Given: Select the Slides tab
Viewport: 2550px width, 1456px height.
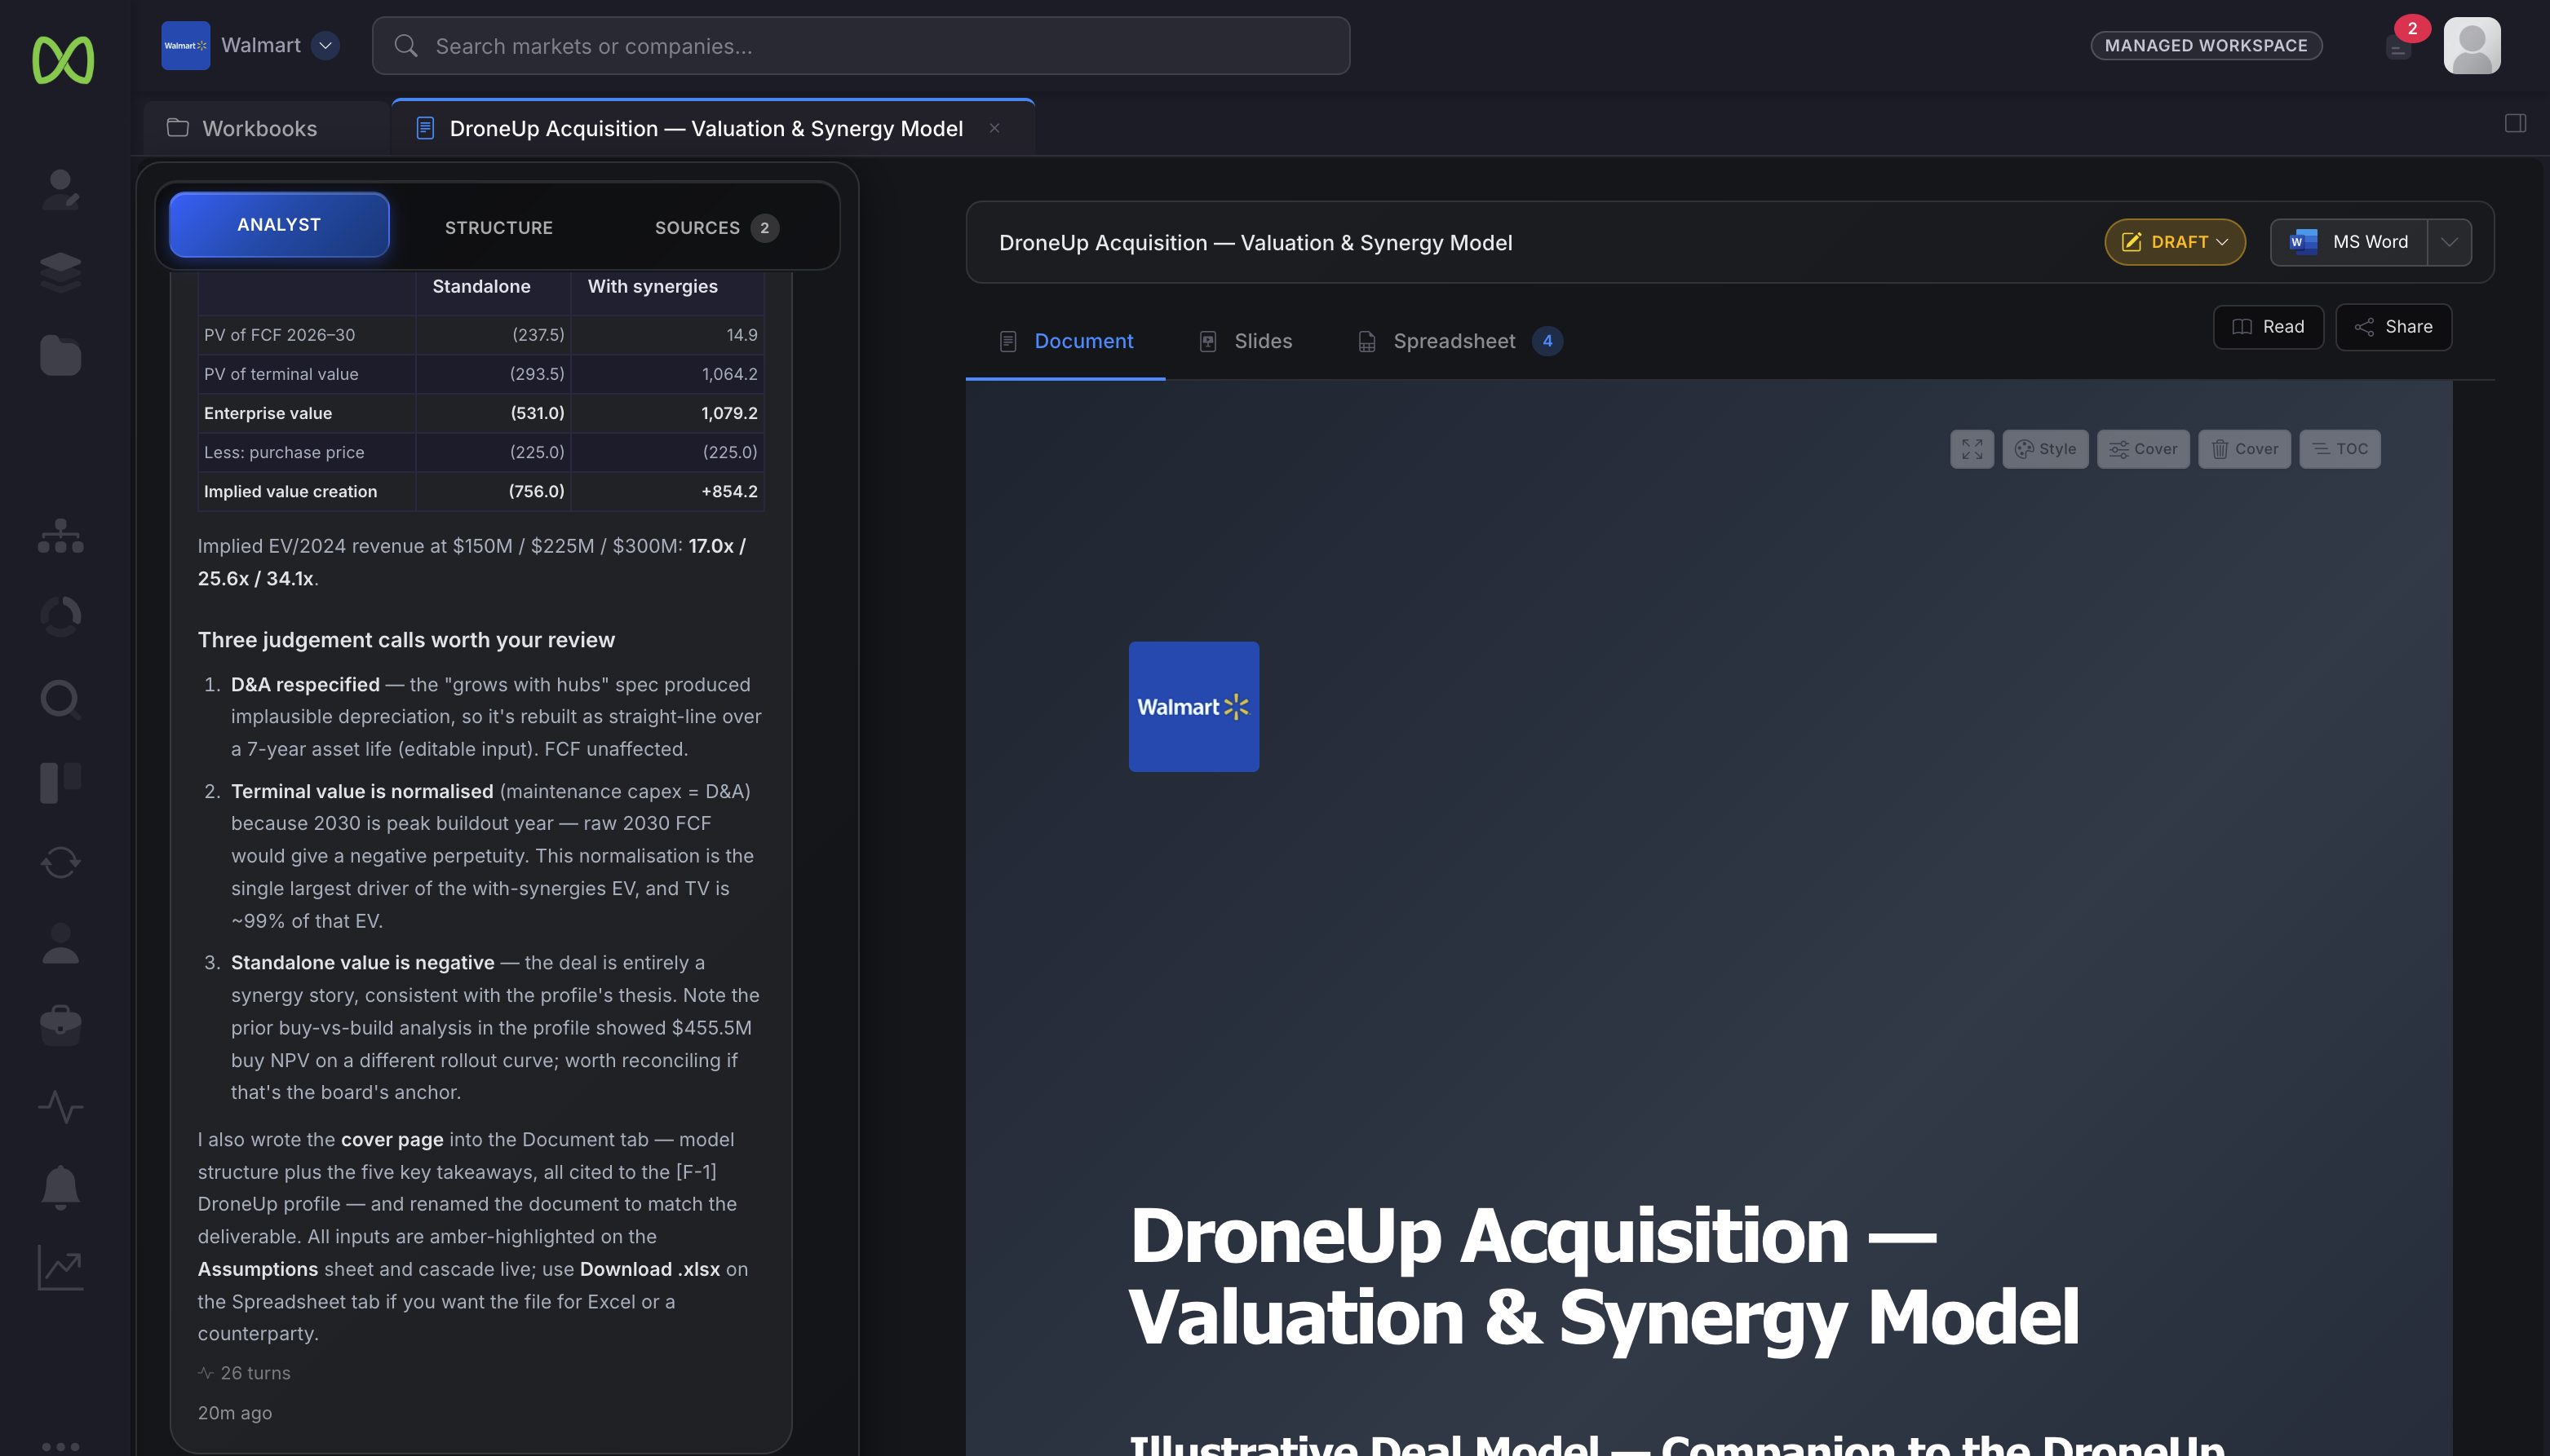Looking at the screenshot, I should pyautogui.click(x=1246, y=341).
